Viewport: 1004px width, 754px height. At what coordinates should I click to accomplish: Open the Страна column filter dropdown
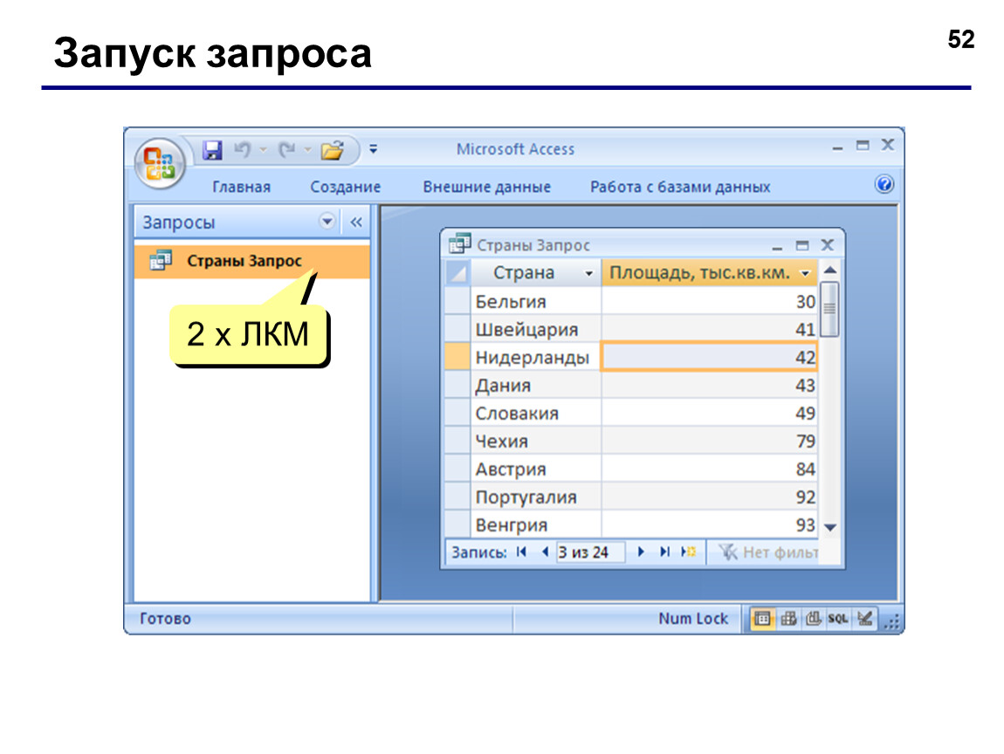(x=588, y=273)
